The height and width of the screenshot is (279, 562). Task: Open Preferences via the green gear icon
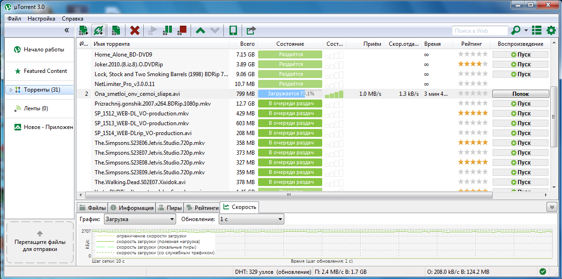[551, 30]
